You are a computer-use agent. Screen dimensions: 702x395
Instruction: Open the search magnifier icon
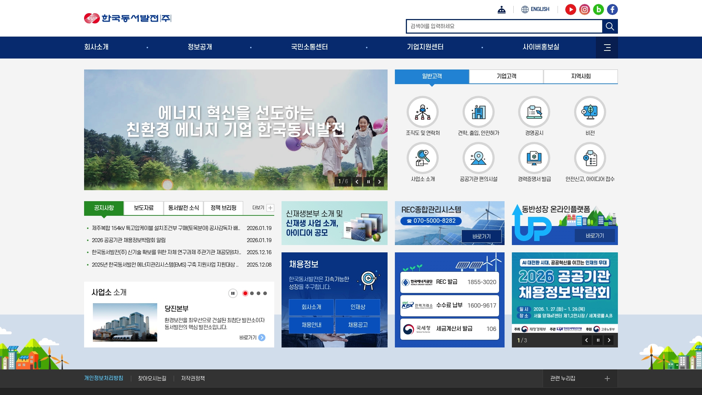coord(609,26)
